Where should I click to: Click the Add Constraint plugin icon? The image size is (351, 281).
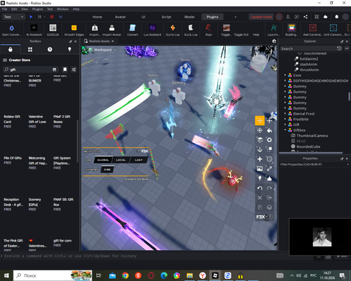(313, 28)
